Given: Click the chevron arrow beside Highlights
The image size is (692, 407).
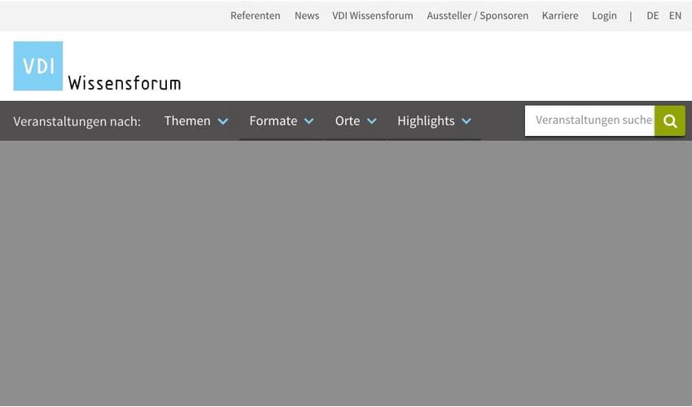Looking at the screenshot, I should click(466, 121).
